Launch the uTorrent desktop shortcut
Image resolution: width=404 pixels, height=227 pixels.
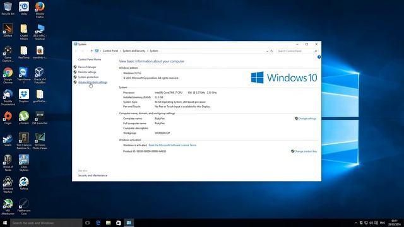coord(24,118)
